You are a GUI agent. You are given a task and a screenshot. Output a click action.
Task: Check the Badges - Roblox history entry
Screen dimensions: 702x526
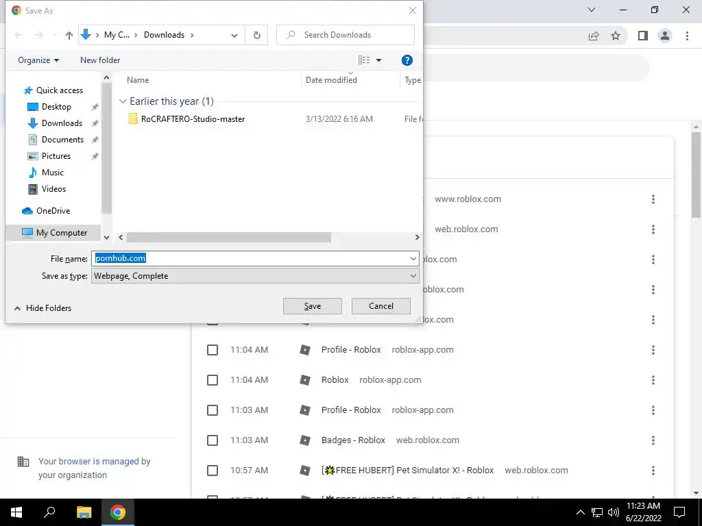[213, 440]
